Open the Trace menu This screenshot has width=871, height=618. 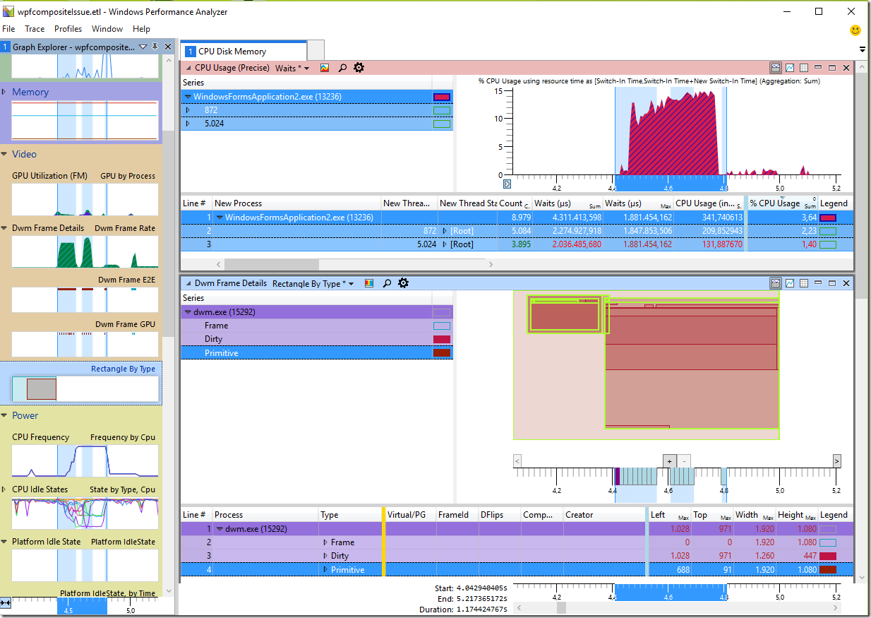click(x=35, y=29)
